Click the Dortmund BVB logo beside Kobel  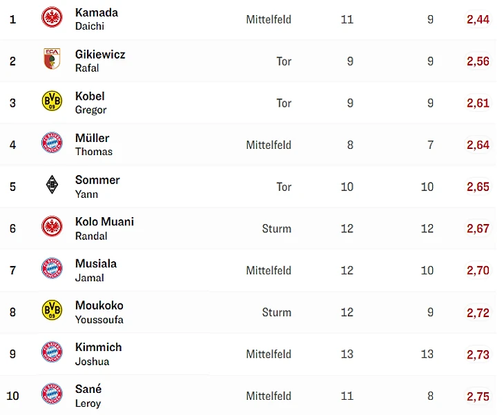pos(52,102)
